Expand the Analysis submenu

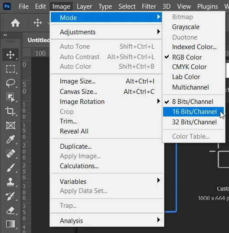[106, 220]
